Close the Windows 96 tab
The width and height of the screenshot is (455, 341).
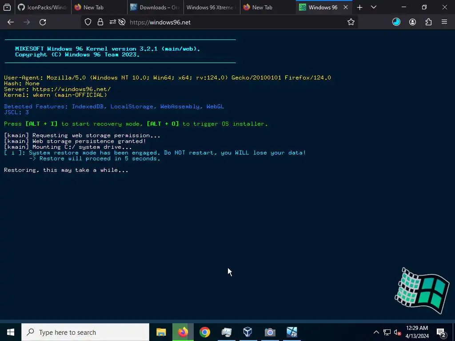coord(346,7)
